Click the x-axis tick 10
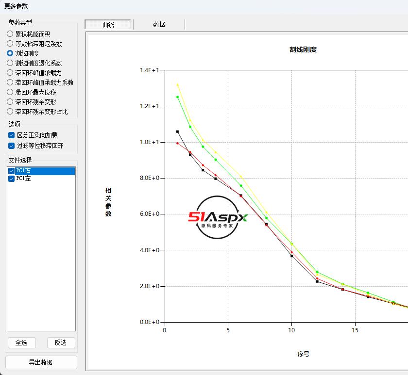408x375 pixels. 291,330
